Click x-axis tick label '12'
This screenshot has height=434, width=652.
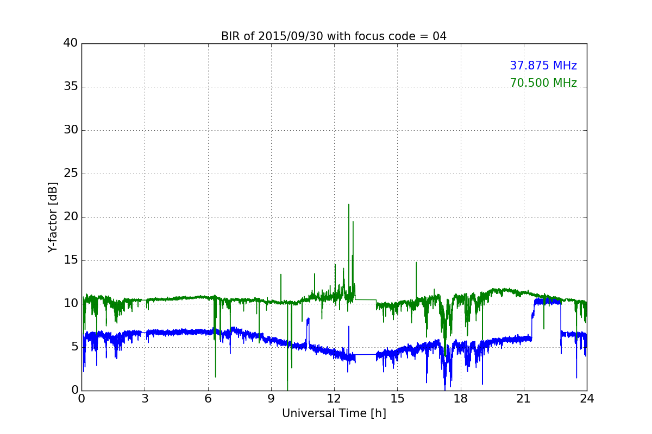click(x=334, y=398)
